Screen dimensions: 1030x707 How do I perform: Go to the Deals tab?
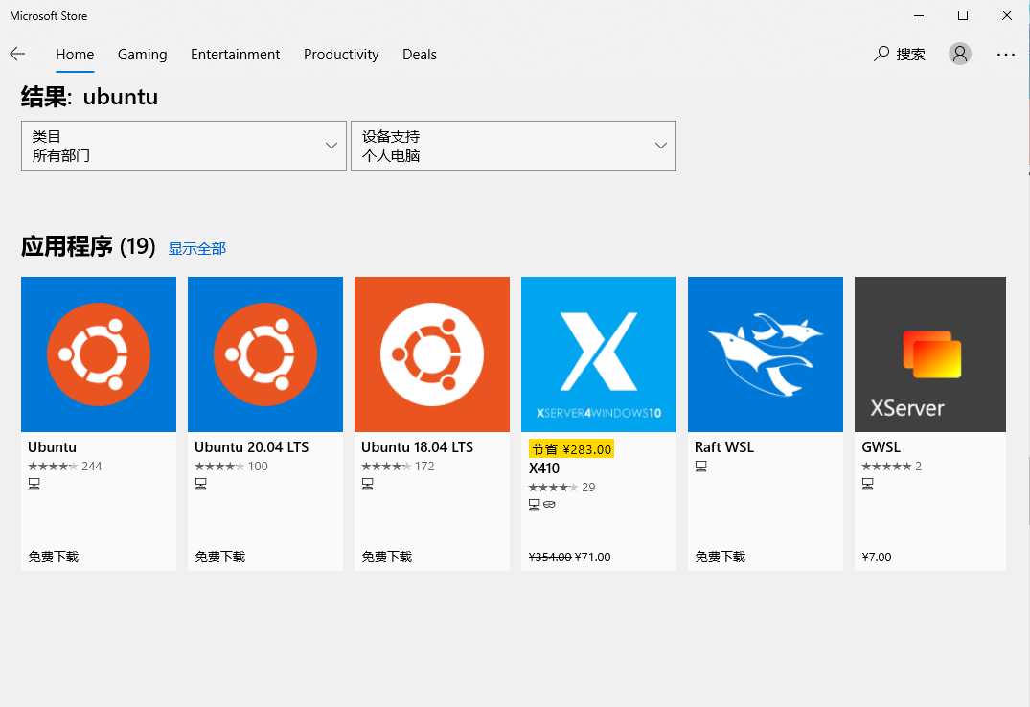click(420, 55)
